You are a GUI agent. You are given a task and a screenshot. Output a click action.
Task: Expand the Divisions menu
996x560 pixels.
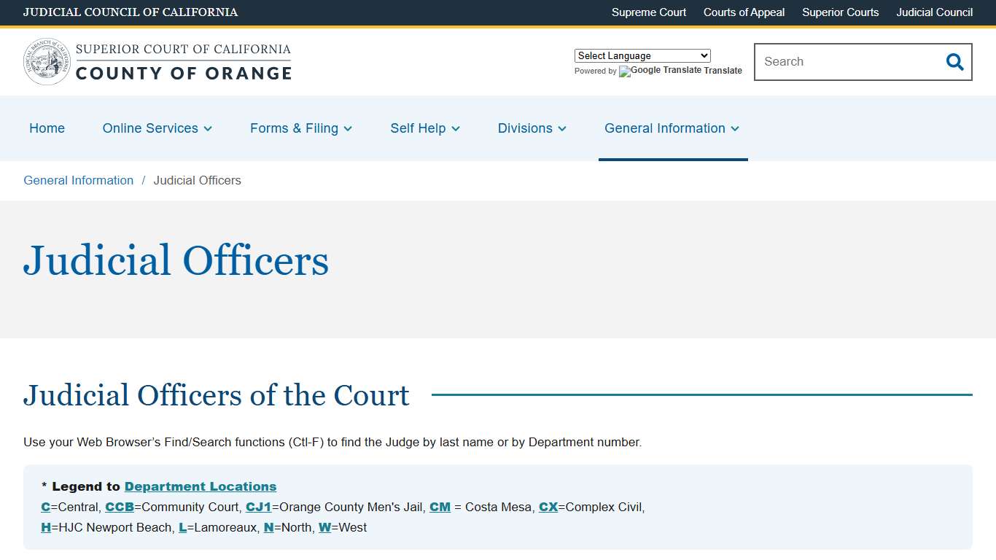tap(532, 128)
